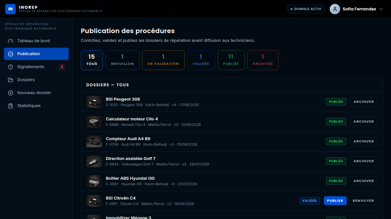The image size is (391, 219).
Task: Publish the BSI Citroën C4 dossier
Action: coord(335,201)
